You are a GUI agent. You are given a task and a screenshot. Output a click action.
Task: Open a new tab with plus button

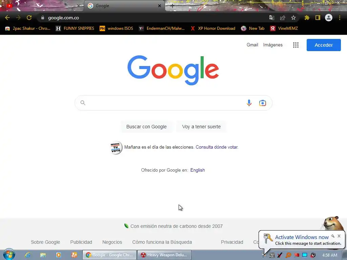point(172,6)
